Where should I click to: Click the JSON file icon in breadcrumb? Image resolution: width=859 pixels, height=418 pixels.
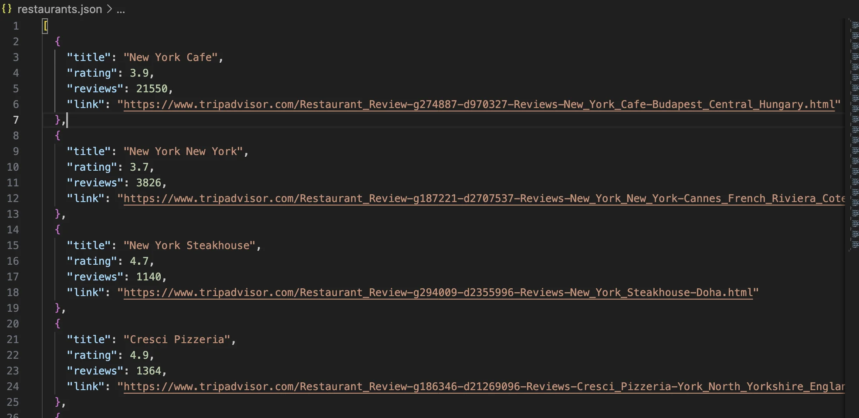click(x=7, y=9)
